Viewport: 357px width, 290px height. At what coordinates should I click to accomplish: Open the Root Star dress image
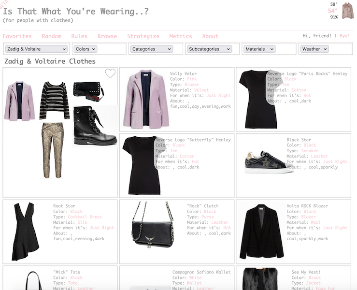(26, 231)
